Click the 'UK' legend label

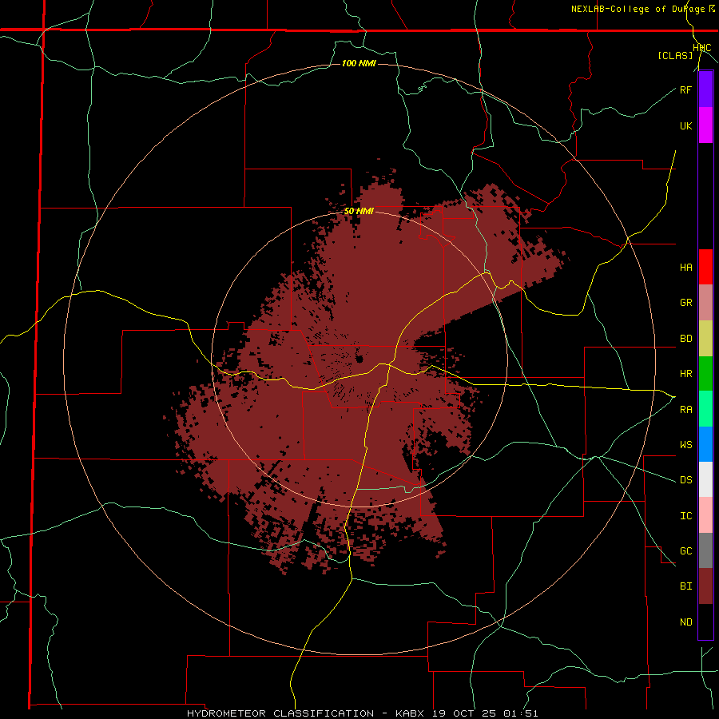685,125
